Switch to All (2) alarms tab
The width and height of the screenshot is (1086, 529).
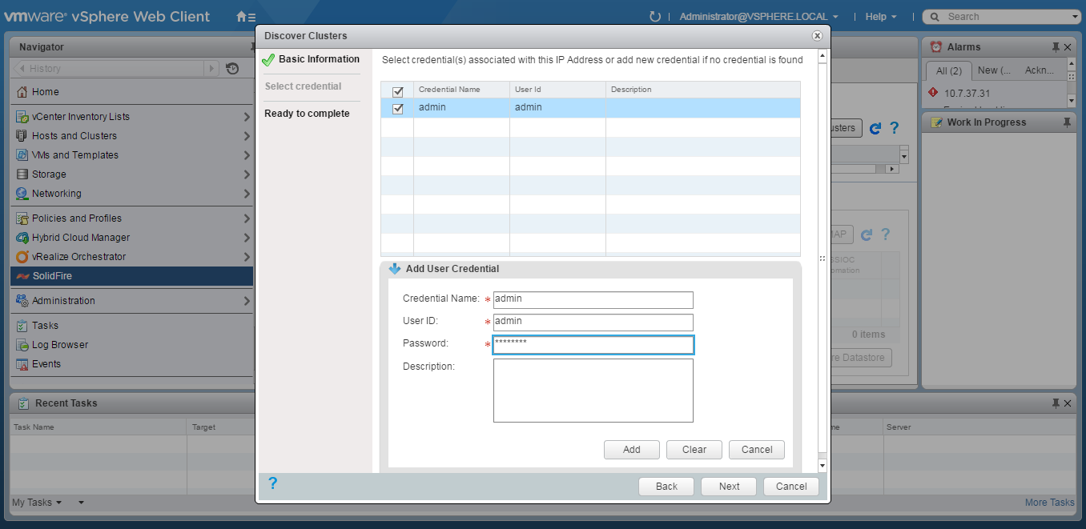click(x=949, y=70)
